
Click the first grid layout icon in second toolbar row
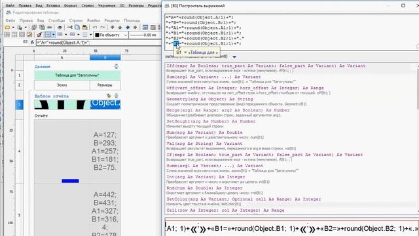[7, 35]
